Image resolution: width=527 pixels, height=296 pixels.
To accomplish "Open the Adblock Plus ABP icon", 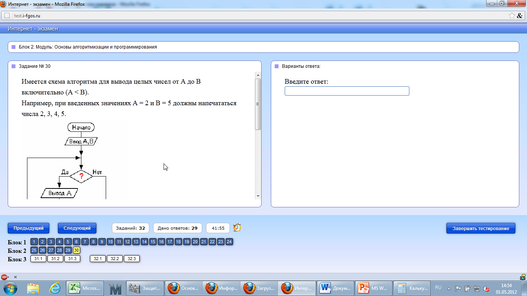I will pyautogui.click(x=5, y=277).
